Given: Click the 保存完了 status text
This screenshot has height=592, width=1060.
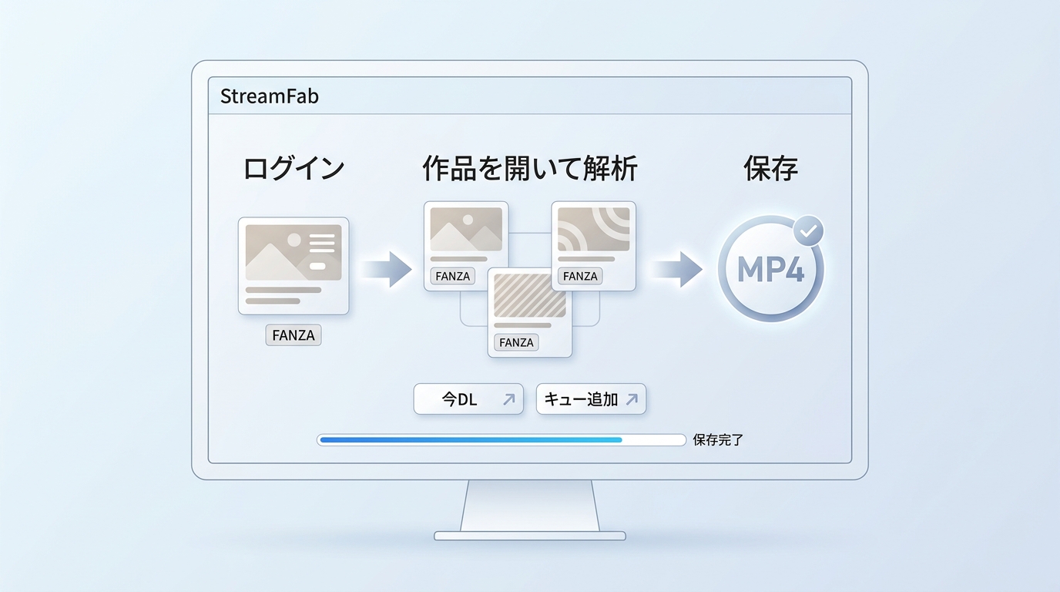Looking at the screenshot, I should tap(718, 440).
